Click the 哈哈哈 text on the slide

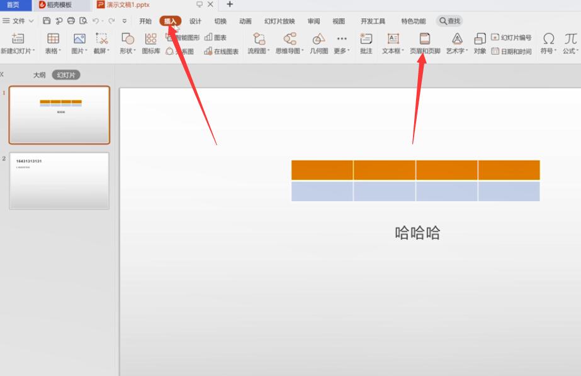417,233
